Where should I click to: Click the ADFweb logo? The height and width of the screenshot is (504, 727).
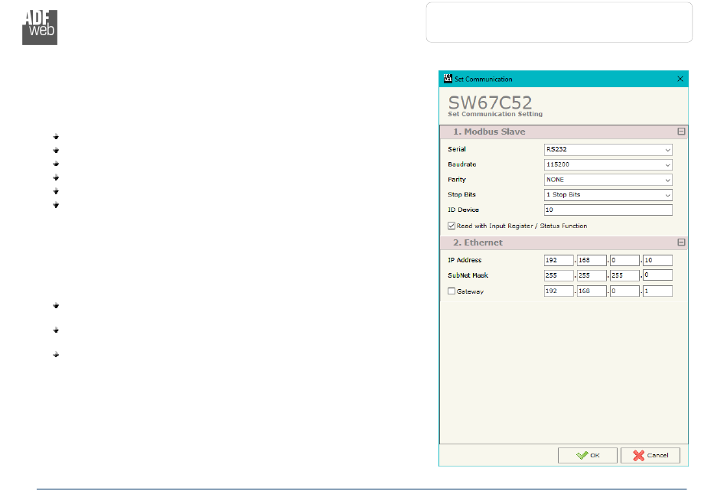coord(39,28)
